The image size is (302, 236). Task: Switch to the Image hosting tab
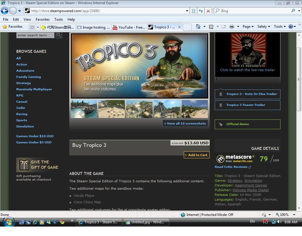point(93,27)
